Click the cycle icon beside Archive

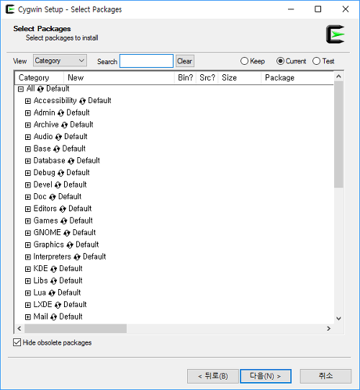pyautogui.click(x=64, y=125)
